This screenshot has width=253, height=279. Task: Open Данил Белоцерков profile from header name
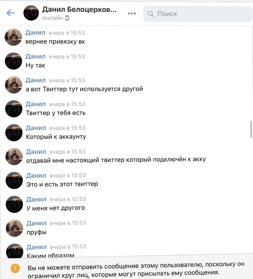79,10
